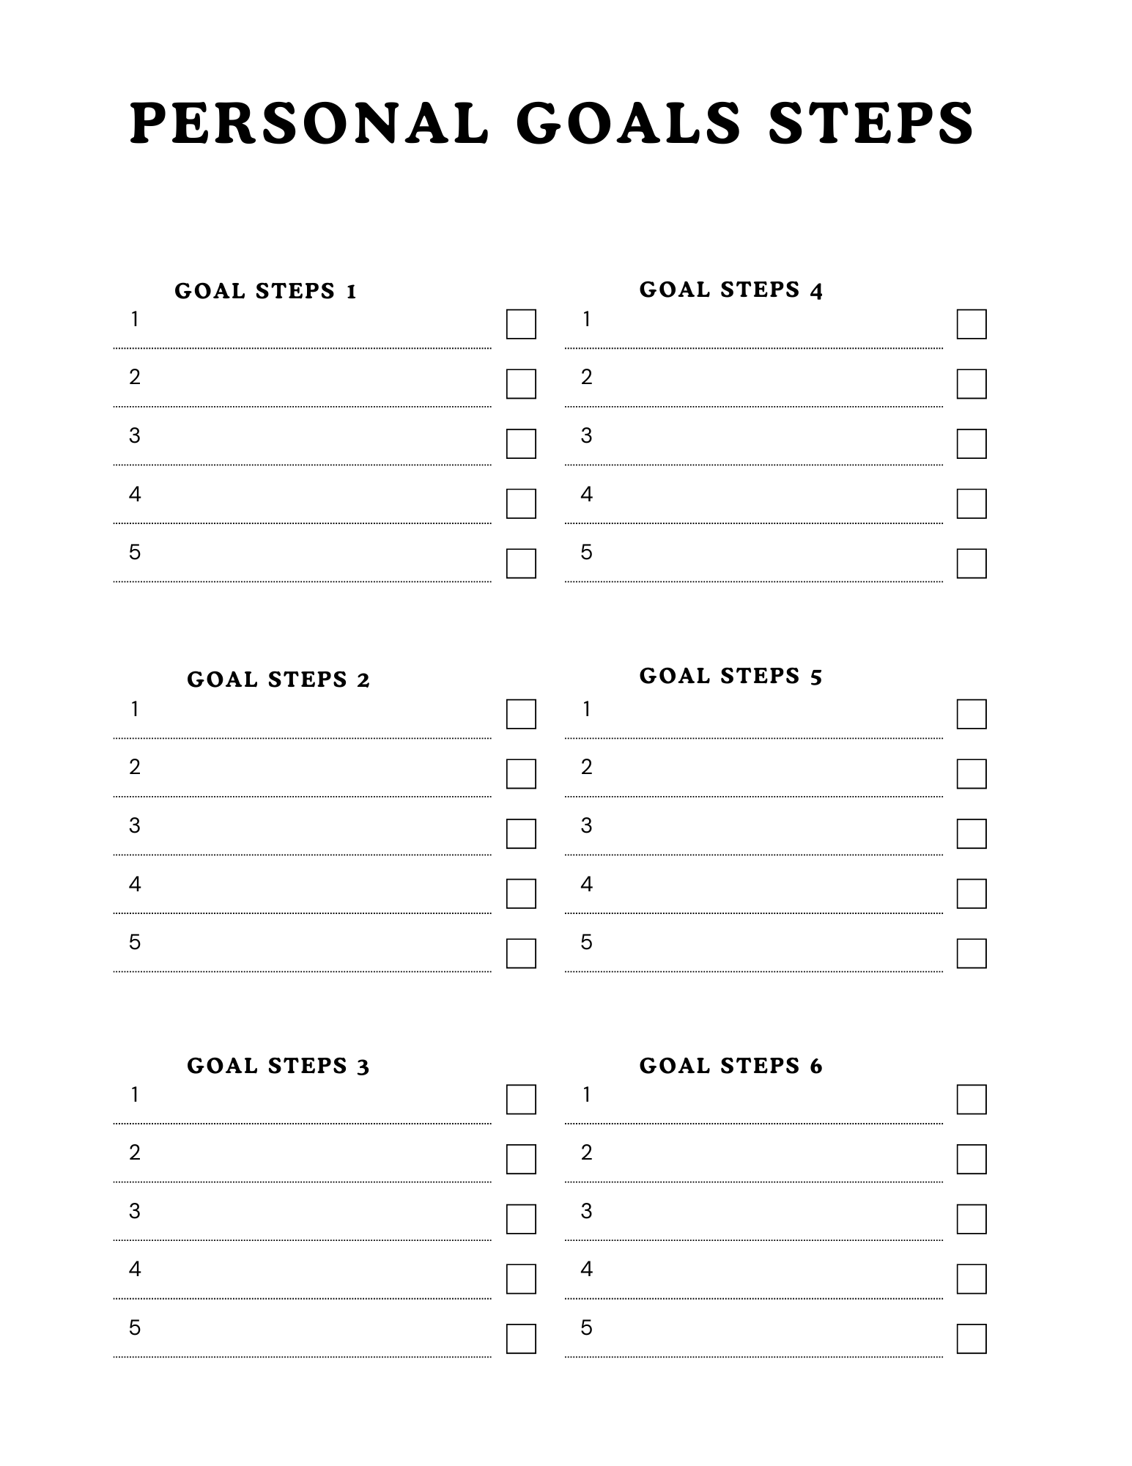Viewport: 1132px width, 1466px height.
Task: Check step 1 box in Goal Steps 2
Action: tap(521, 714)
